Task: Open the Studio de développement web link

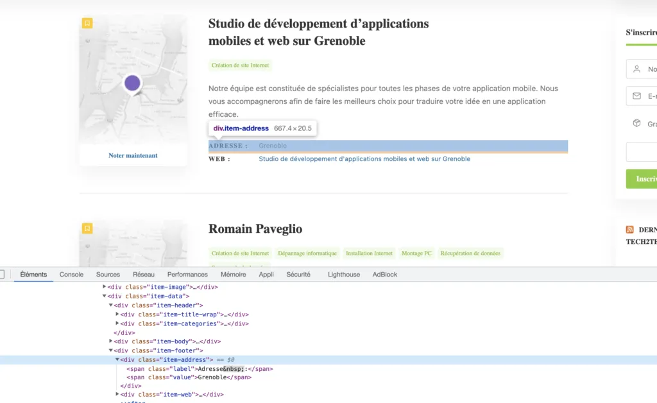Action: coord(364,159)
